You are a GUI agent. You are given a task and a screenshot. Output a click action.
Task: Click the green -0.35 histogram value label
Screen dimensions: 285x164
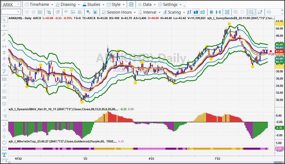pos(279,128)
